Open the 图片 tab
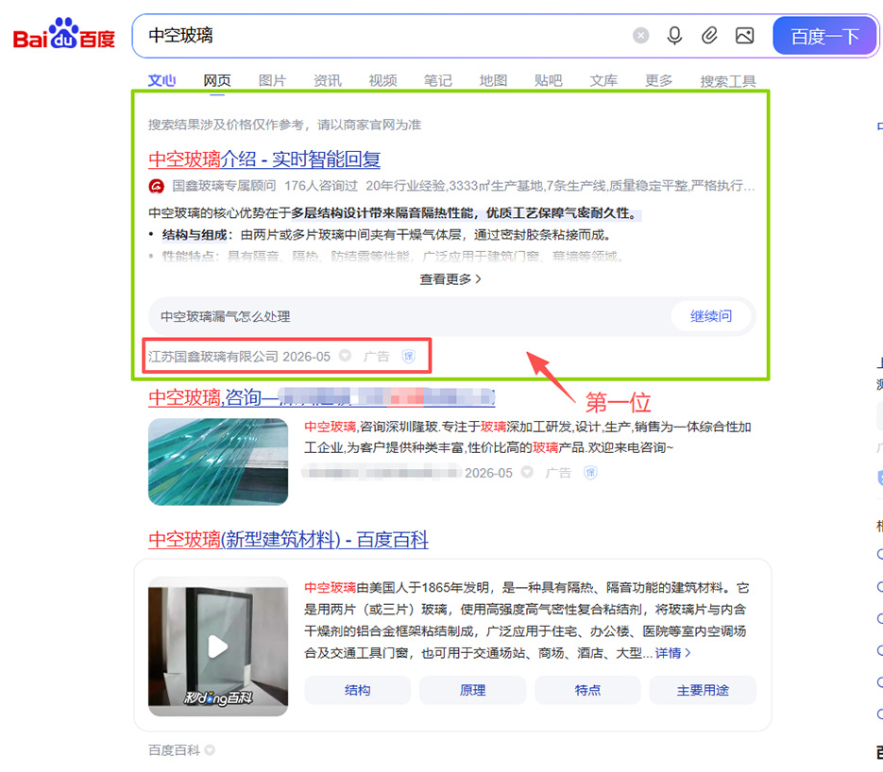883x772 pixels. tap(273, 81)
